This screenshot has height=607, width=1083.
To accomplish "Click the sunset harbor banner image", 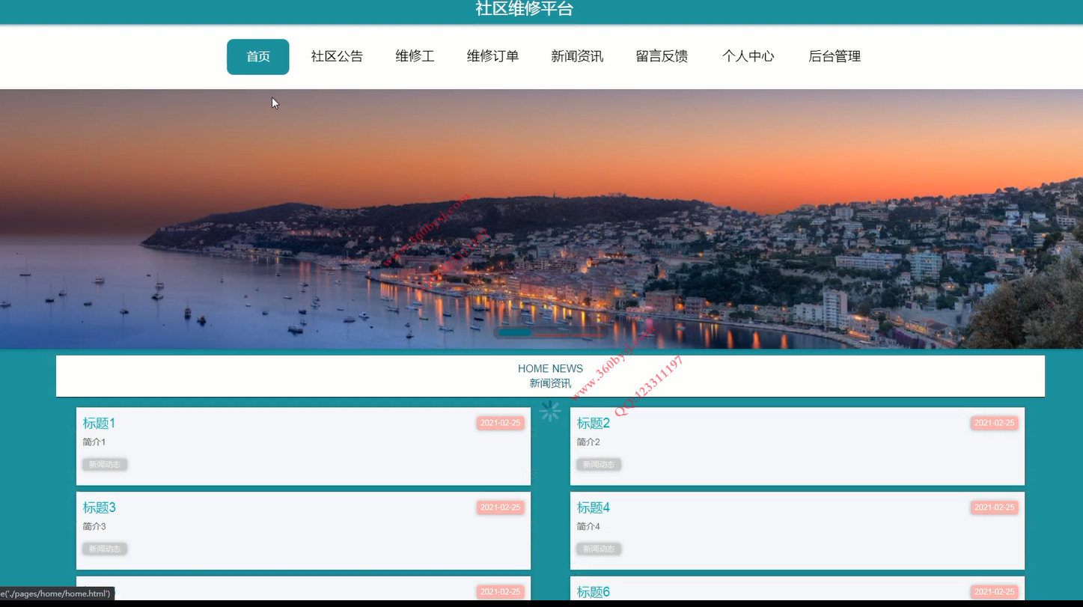I will [x=541, y=219].
